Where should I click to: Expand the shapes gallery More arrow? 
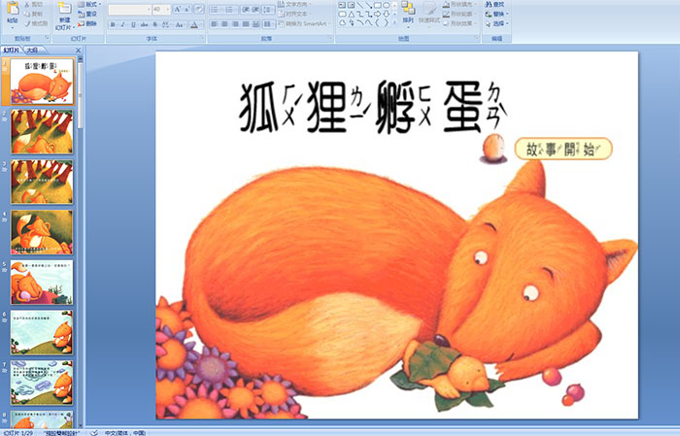(394, 23)
